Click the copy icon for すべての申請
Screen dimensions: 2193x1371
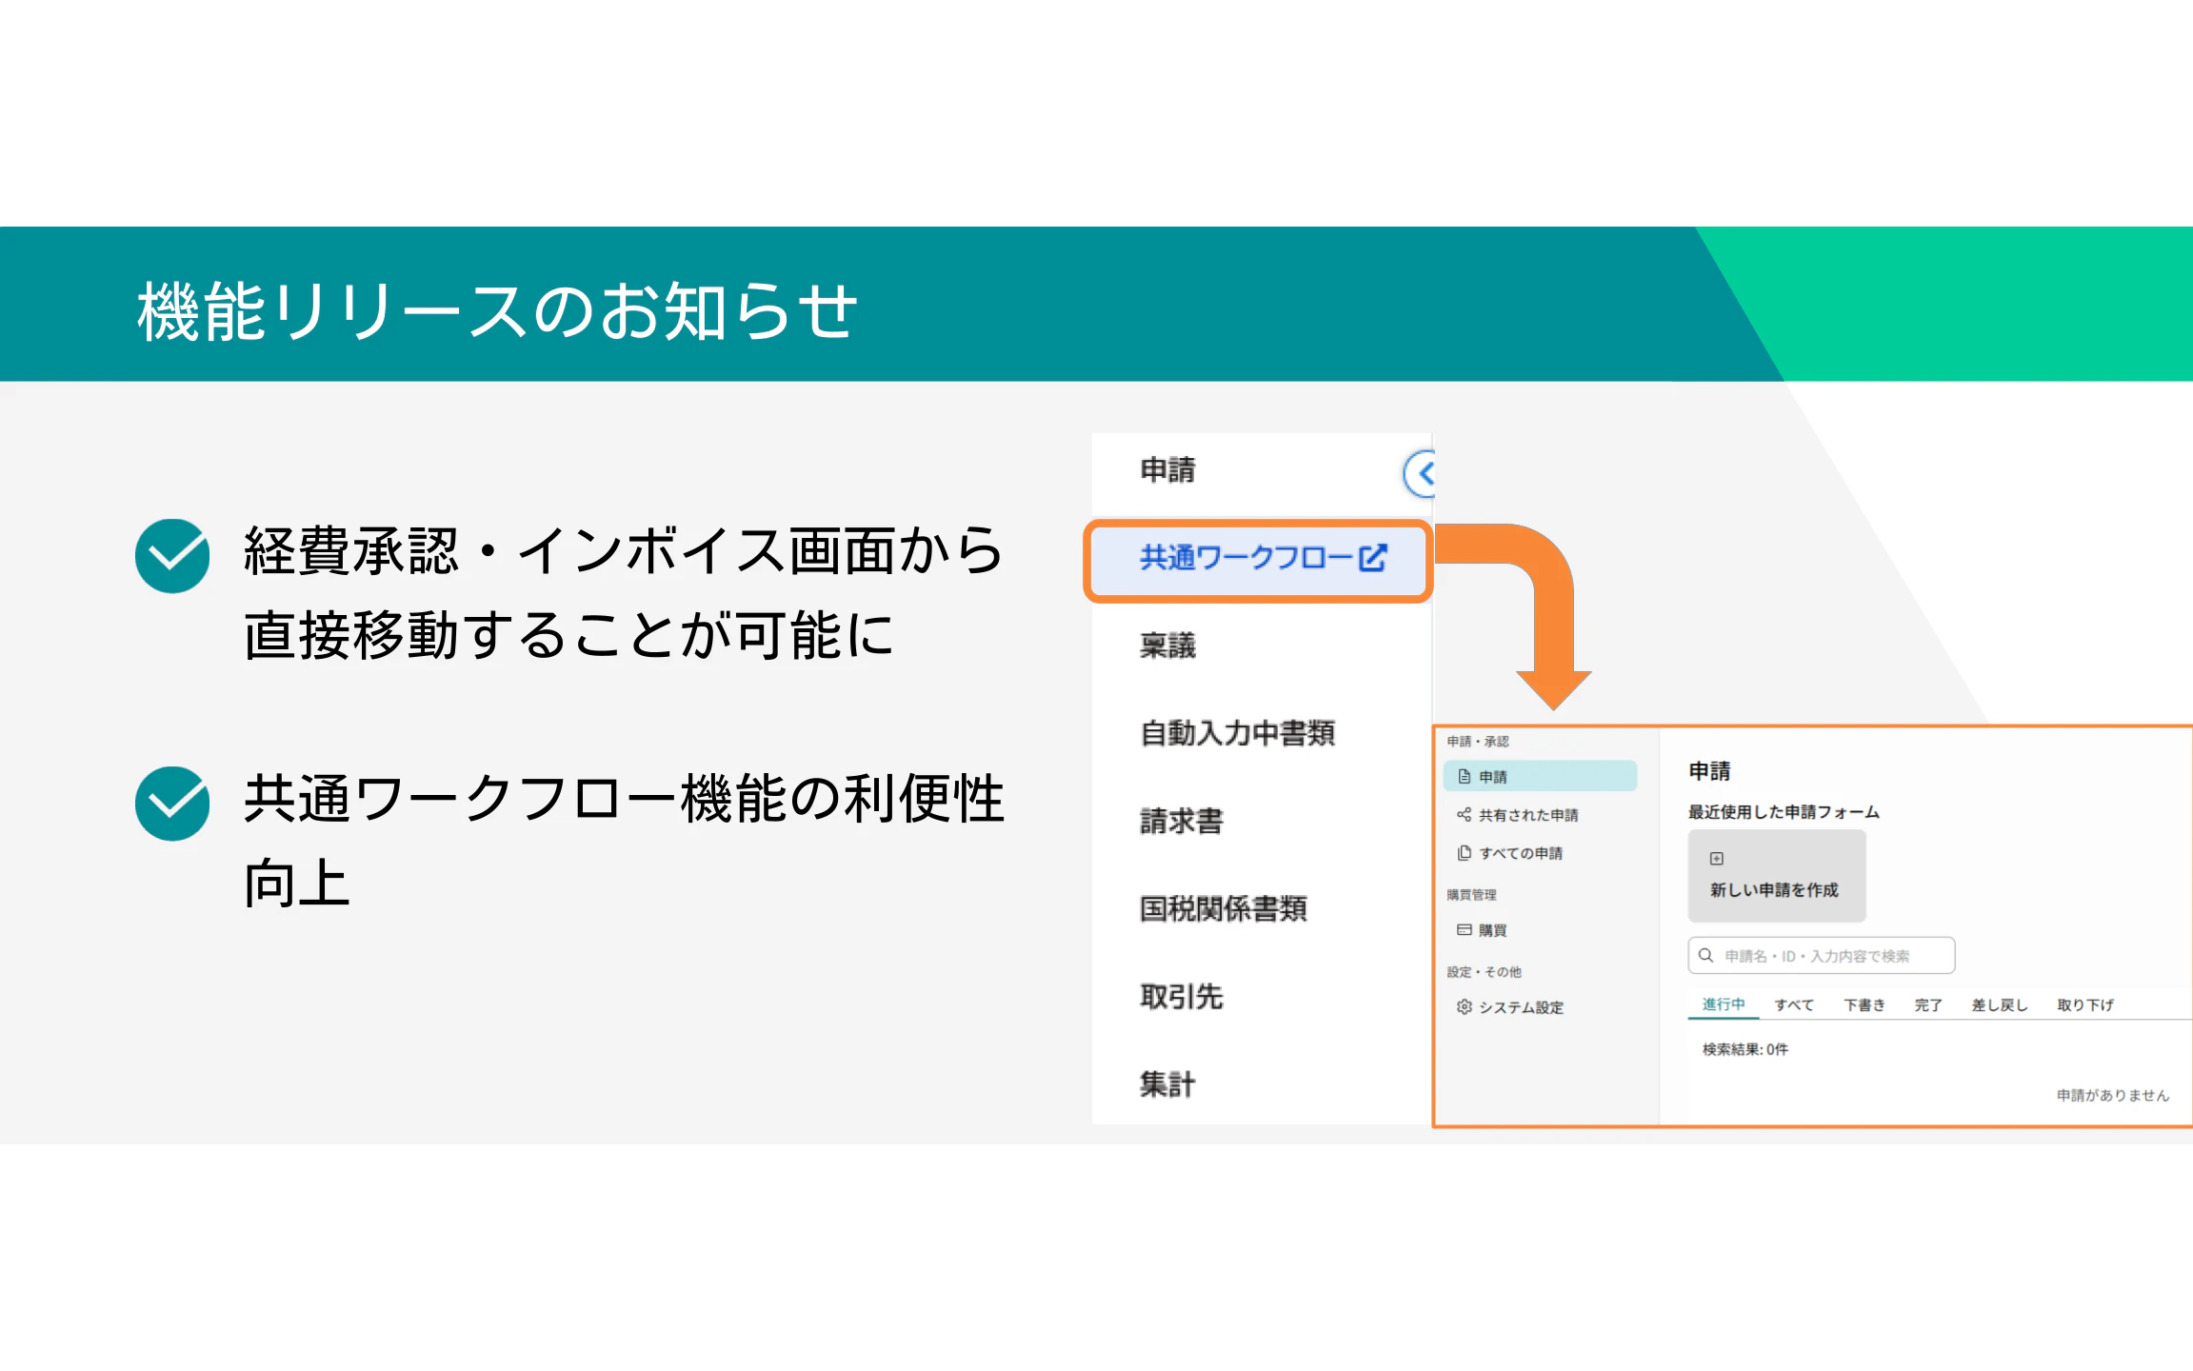pyautogui.click(x=1465, y=853)
